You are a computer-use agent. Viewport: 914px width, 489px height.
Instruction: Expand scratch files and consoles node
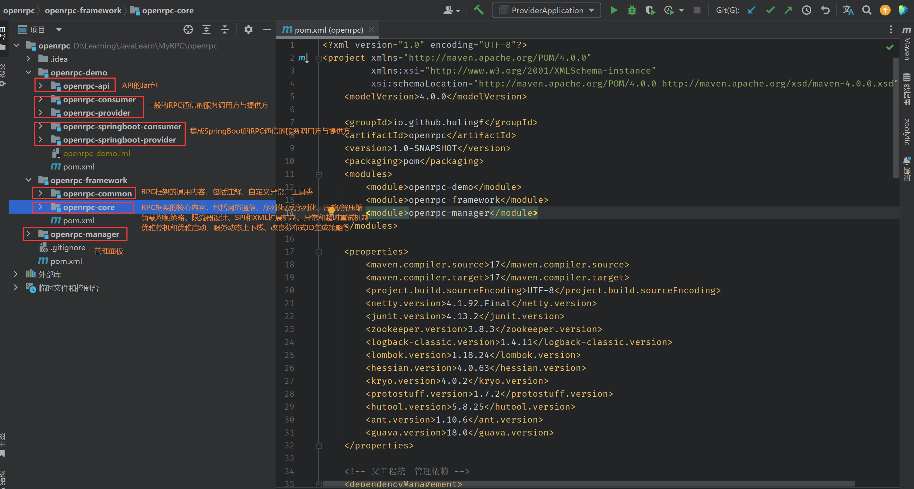[16, 288]
